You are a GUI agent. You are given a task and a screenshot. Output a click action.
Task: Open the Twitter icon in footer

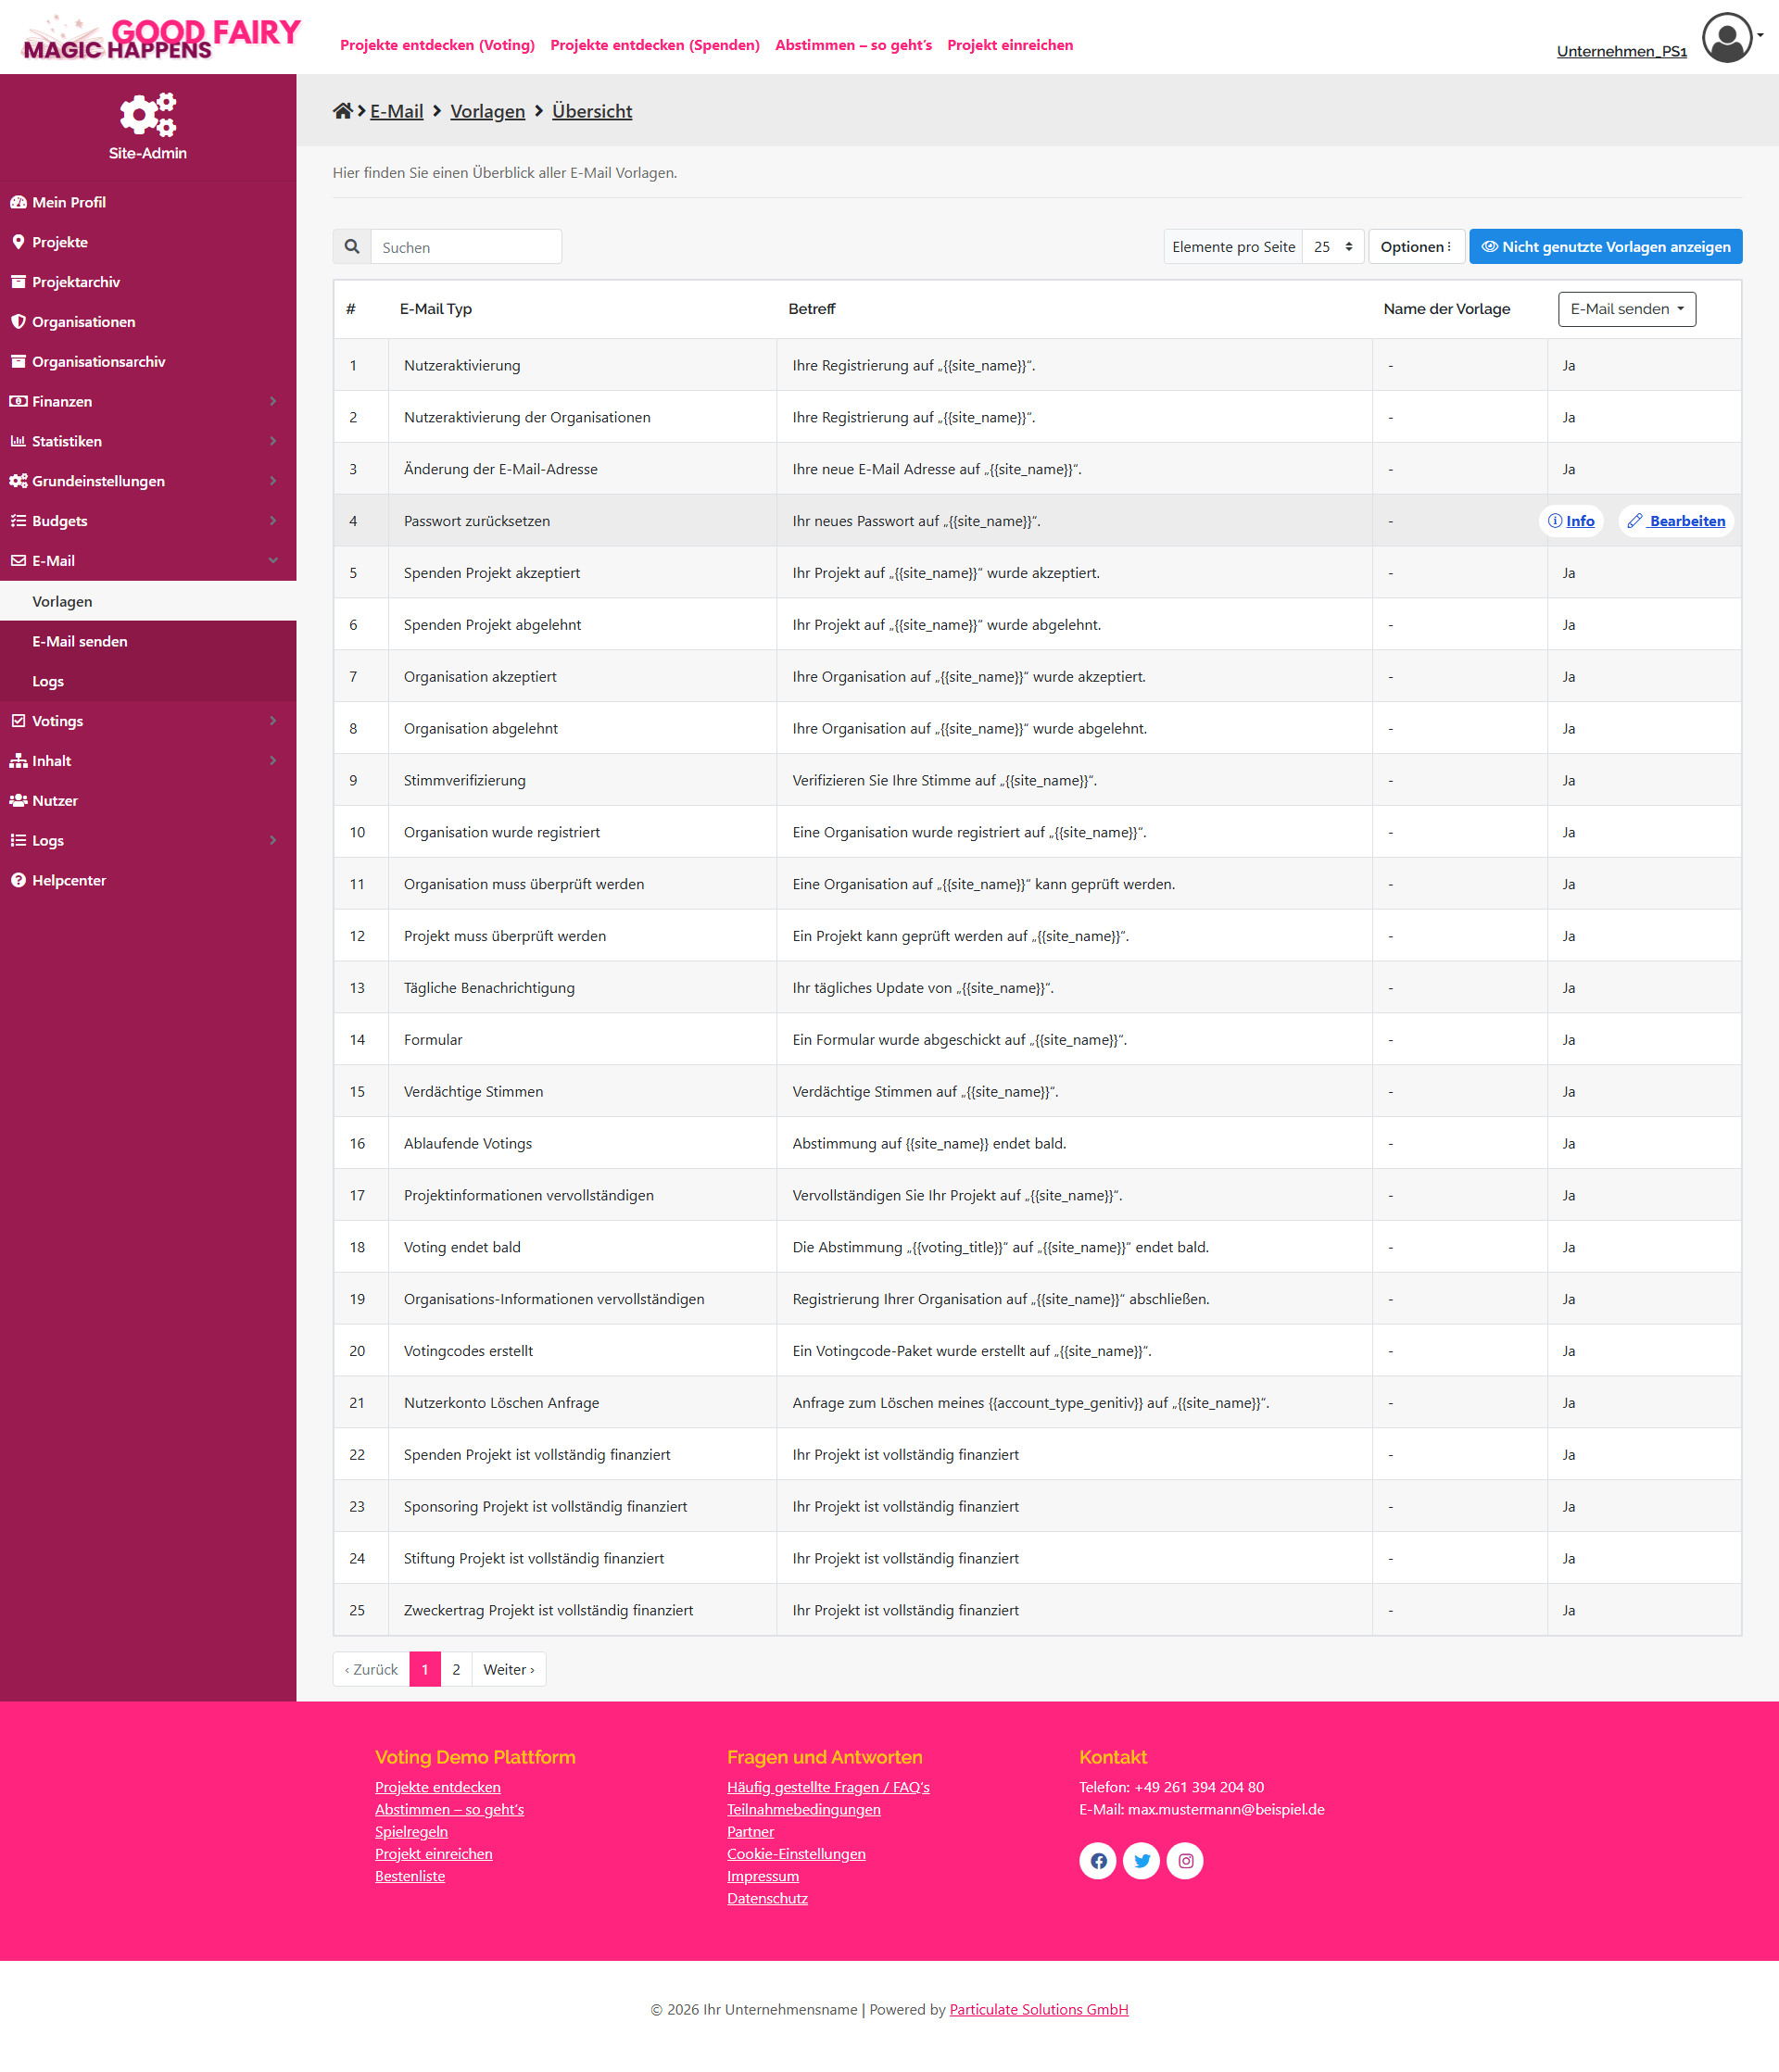click(1142, 1861)
